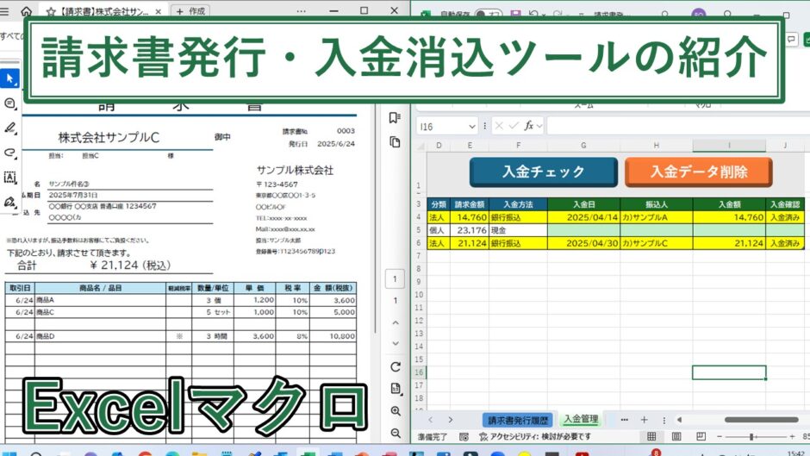This screenshot has height=456, width=810.
Task: Switch Excel to Page Break Preview icon
Action: (x=701, y=437)
